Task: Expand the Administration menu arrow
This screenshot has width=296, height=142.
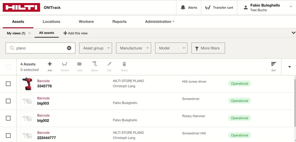Action: [x=173, y=21]
